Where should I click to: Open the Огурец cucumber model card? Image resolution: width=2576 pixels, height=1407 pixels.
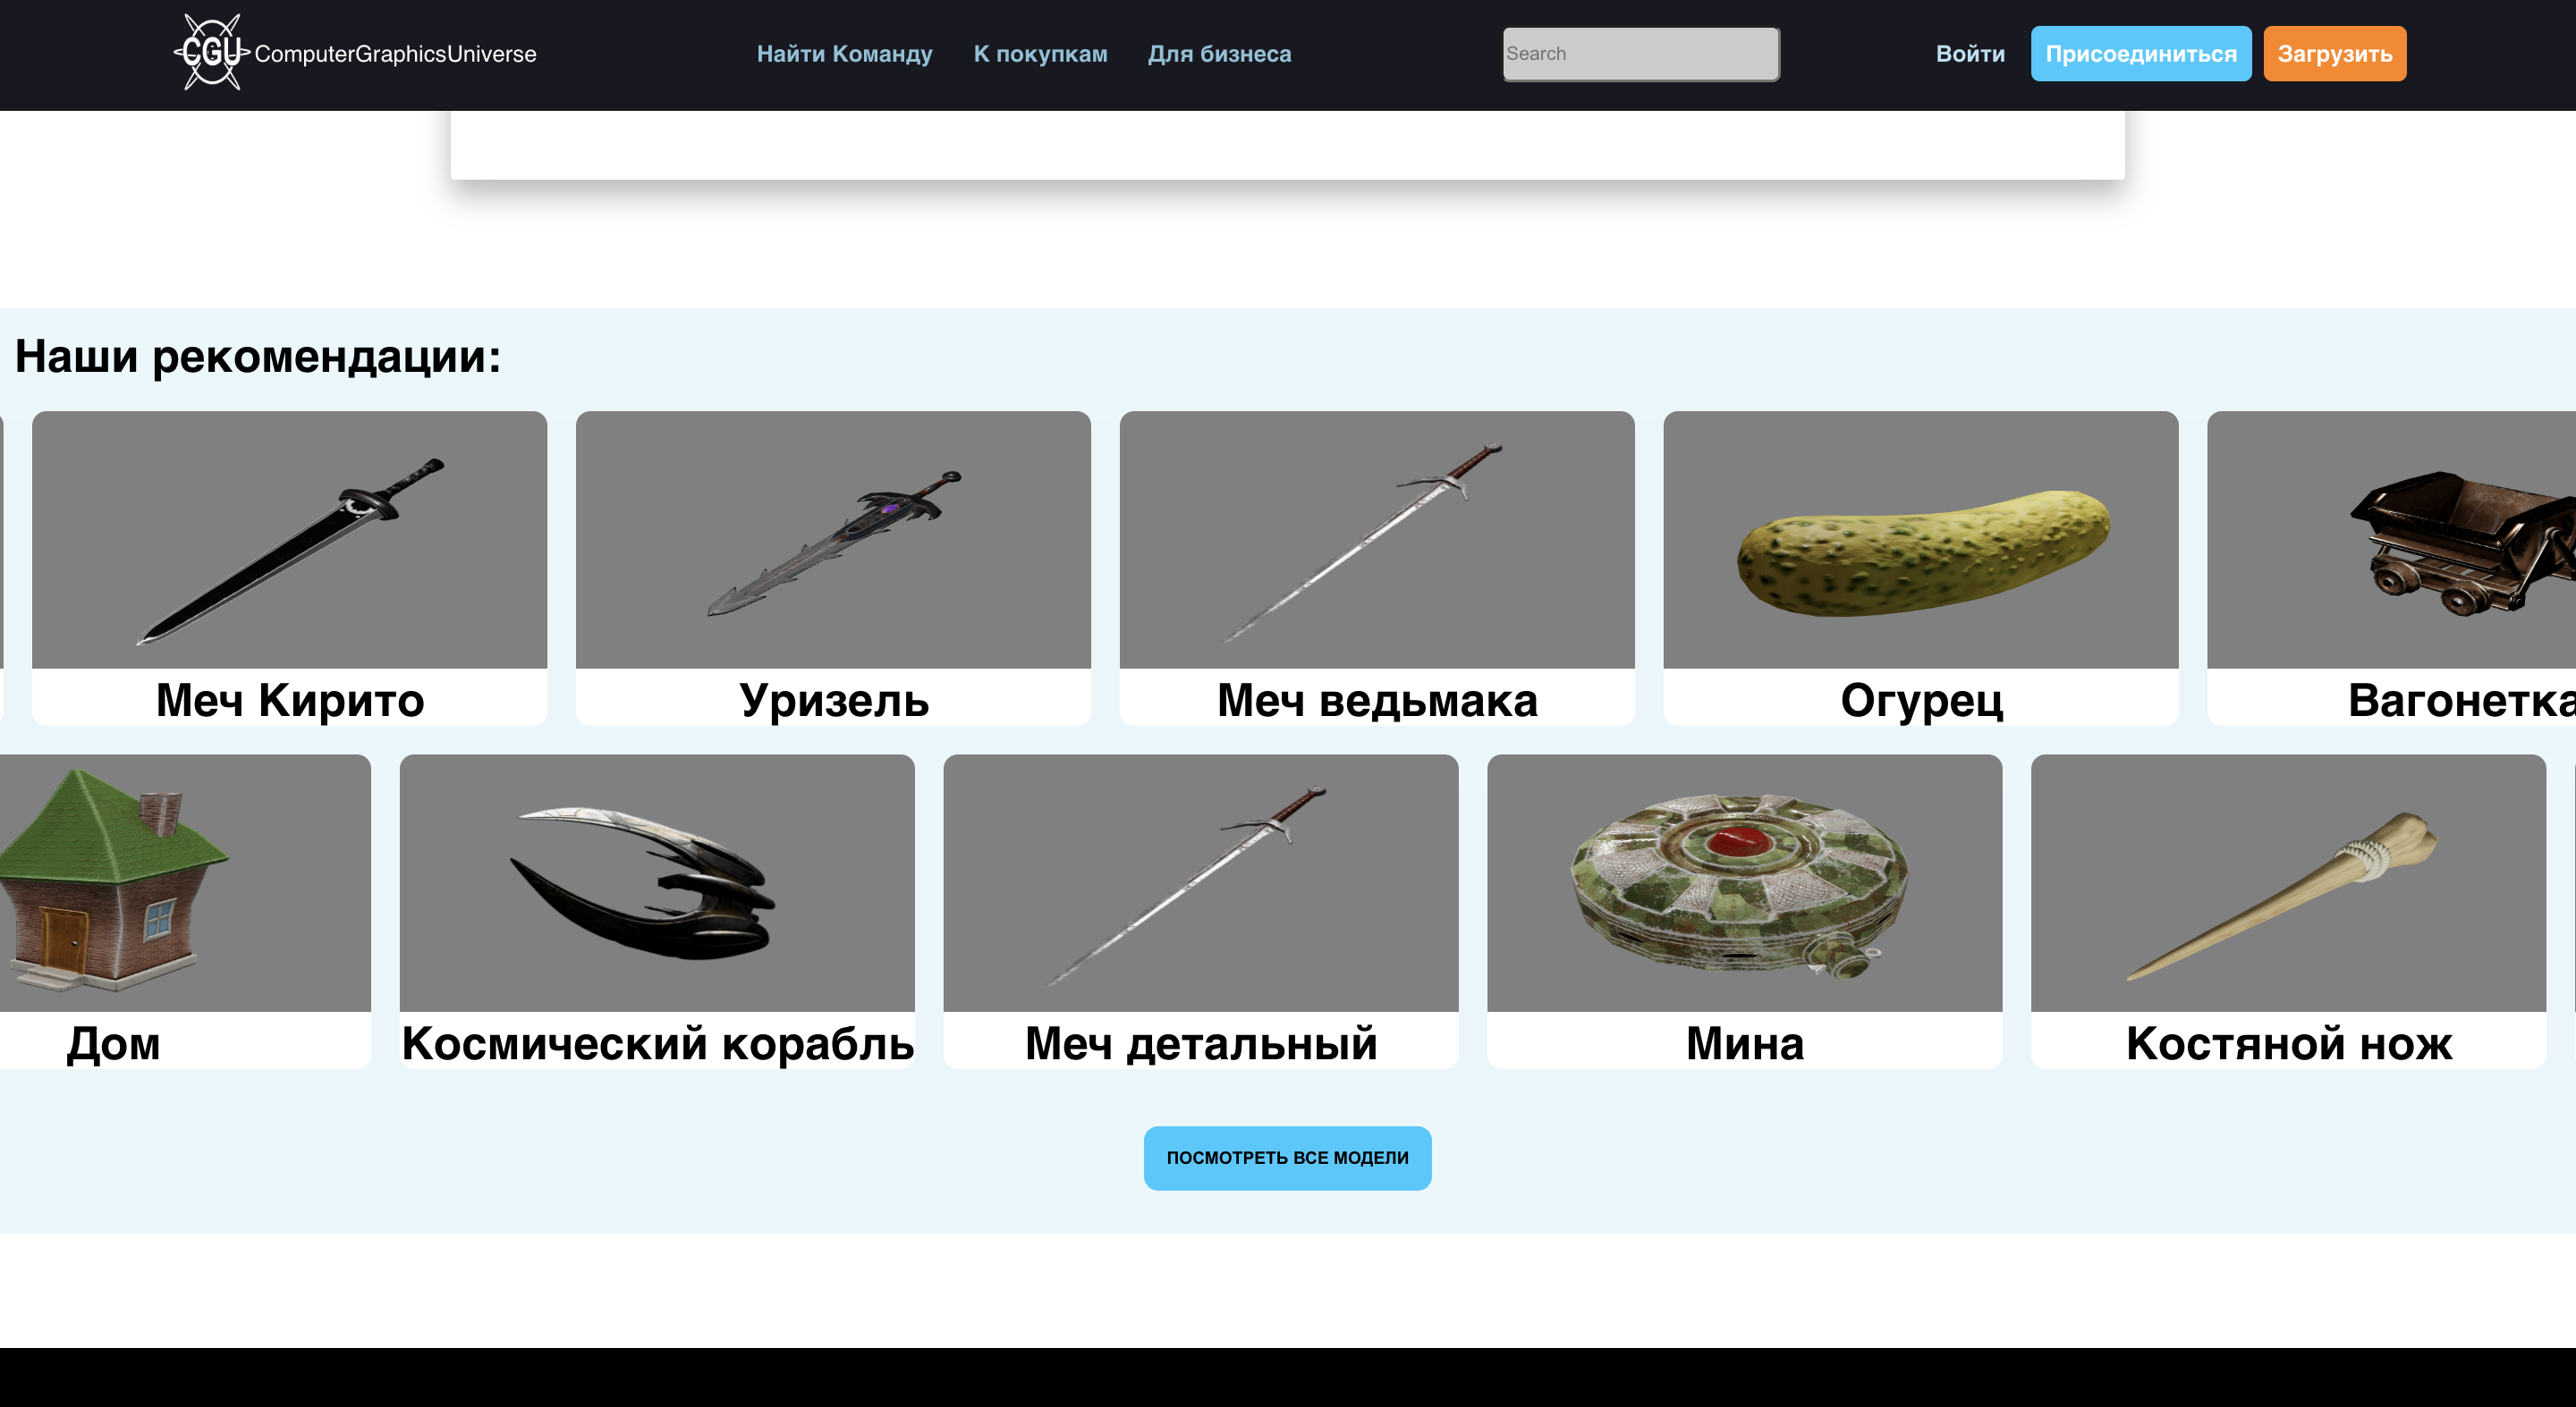click(x=1920, y=568)
